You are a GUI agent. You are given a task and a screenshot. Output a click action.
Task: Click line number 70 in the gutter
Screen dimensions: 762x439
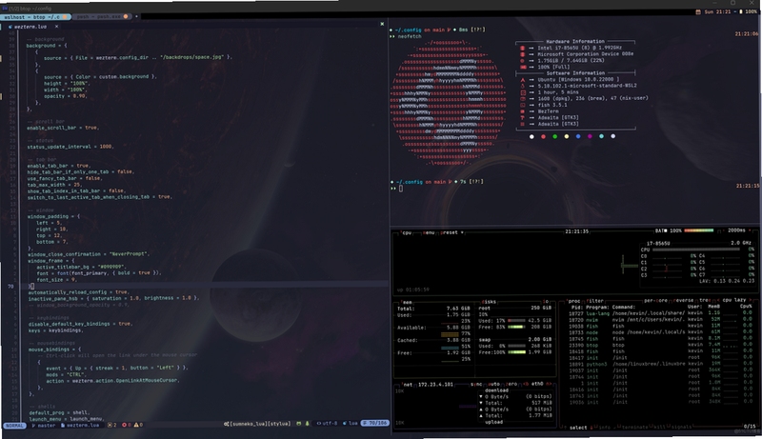point(10,287)
